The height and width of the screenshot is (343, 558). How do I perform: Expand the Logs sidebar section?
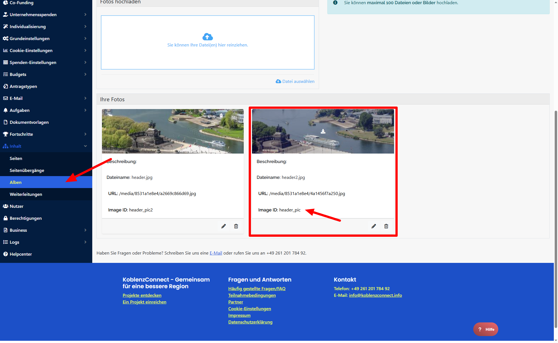pyautogui.click(x=14, y=242)
